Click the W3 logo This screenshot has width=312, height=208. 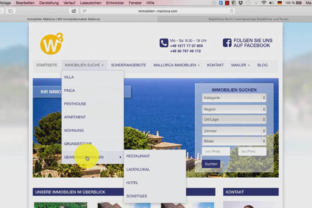52,44
